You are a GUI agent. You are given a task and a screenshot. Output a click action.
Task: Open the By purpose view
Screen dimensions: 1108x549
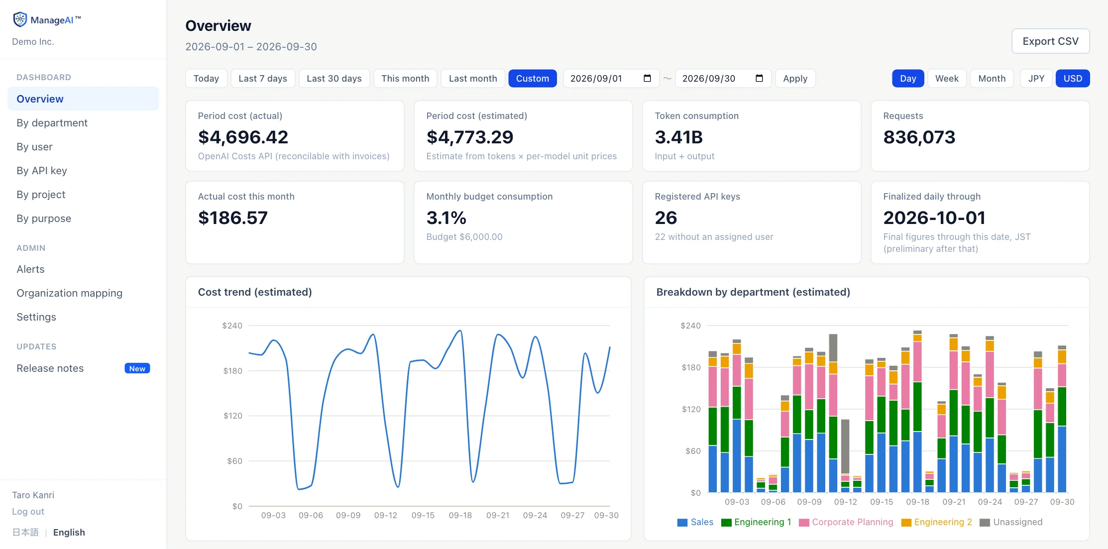pyautogui.click(x=83, y=218)
